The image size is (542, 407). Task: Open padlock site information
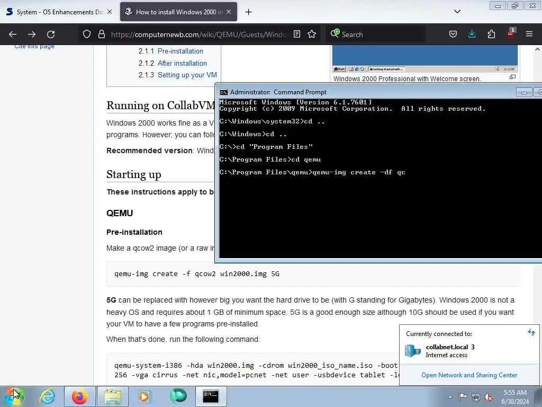tap(101, 34)
